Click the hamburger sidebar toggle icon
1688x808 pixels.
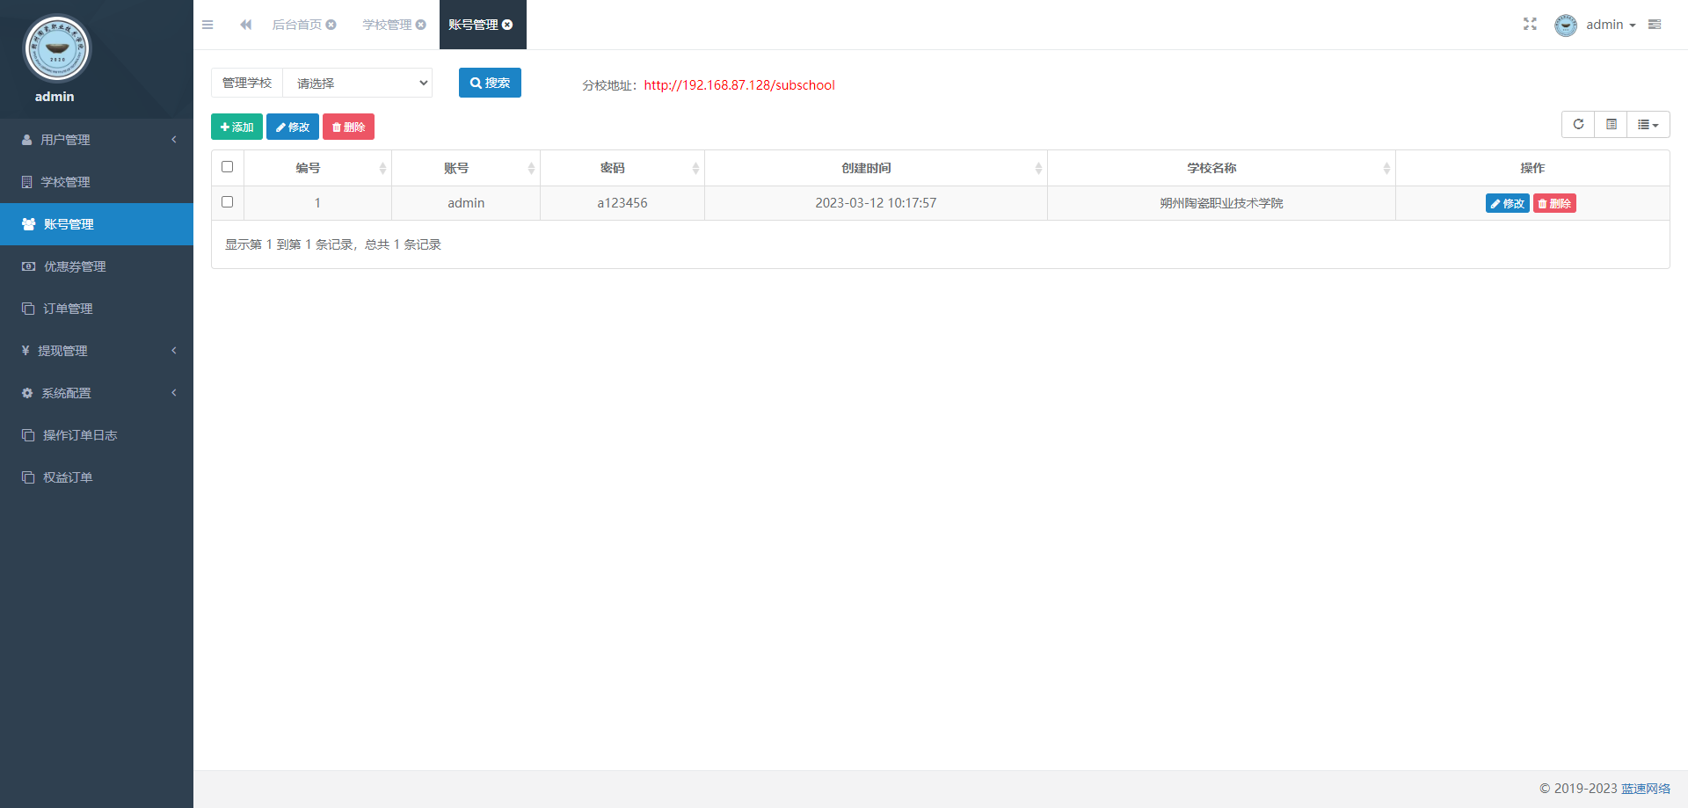[207, 25]
